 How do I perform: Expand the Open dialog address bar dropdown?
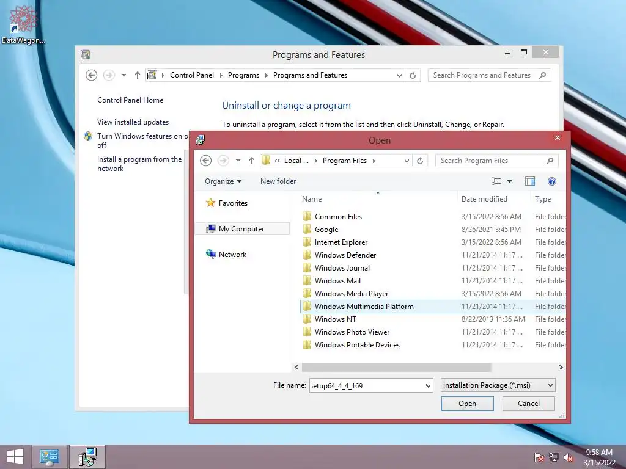pos(407,161)
